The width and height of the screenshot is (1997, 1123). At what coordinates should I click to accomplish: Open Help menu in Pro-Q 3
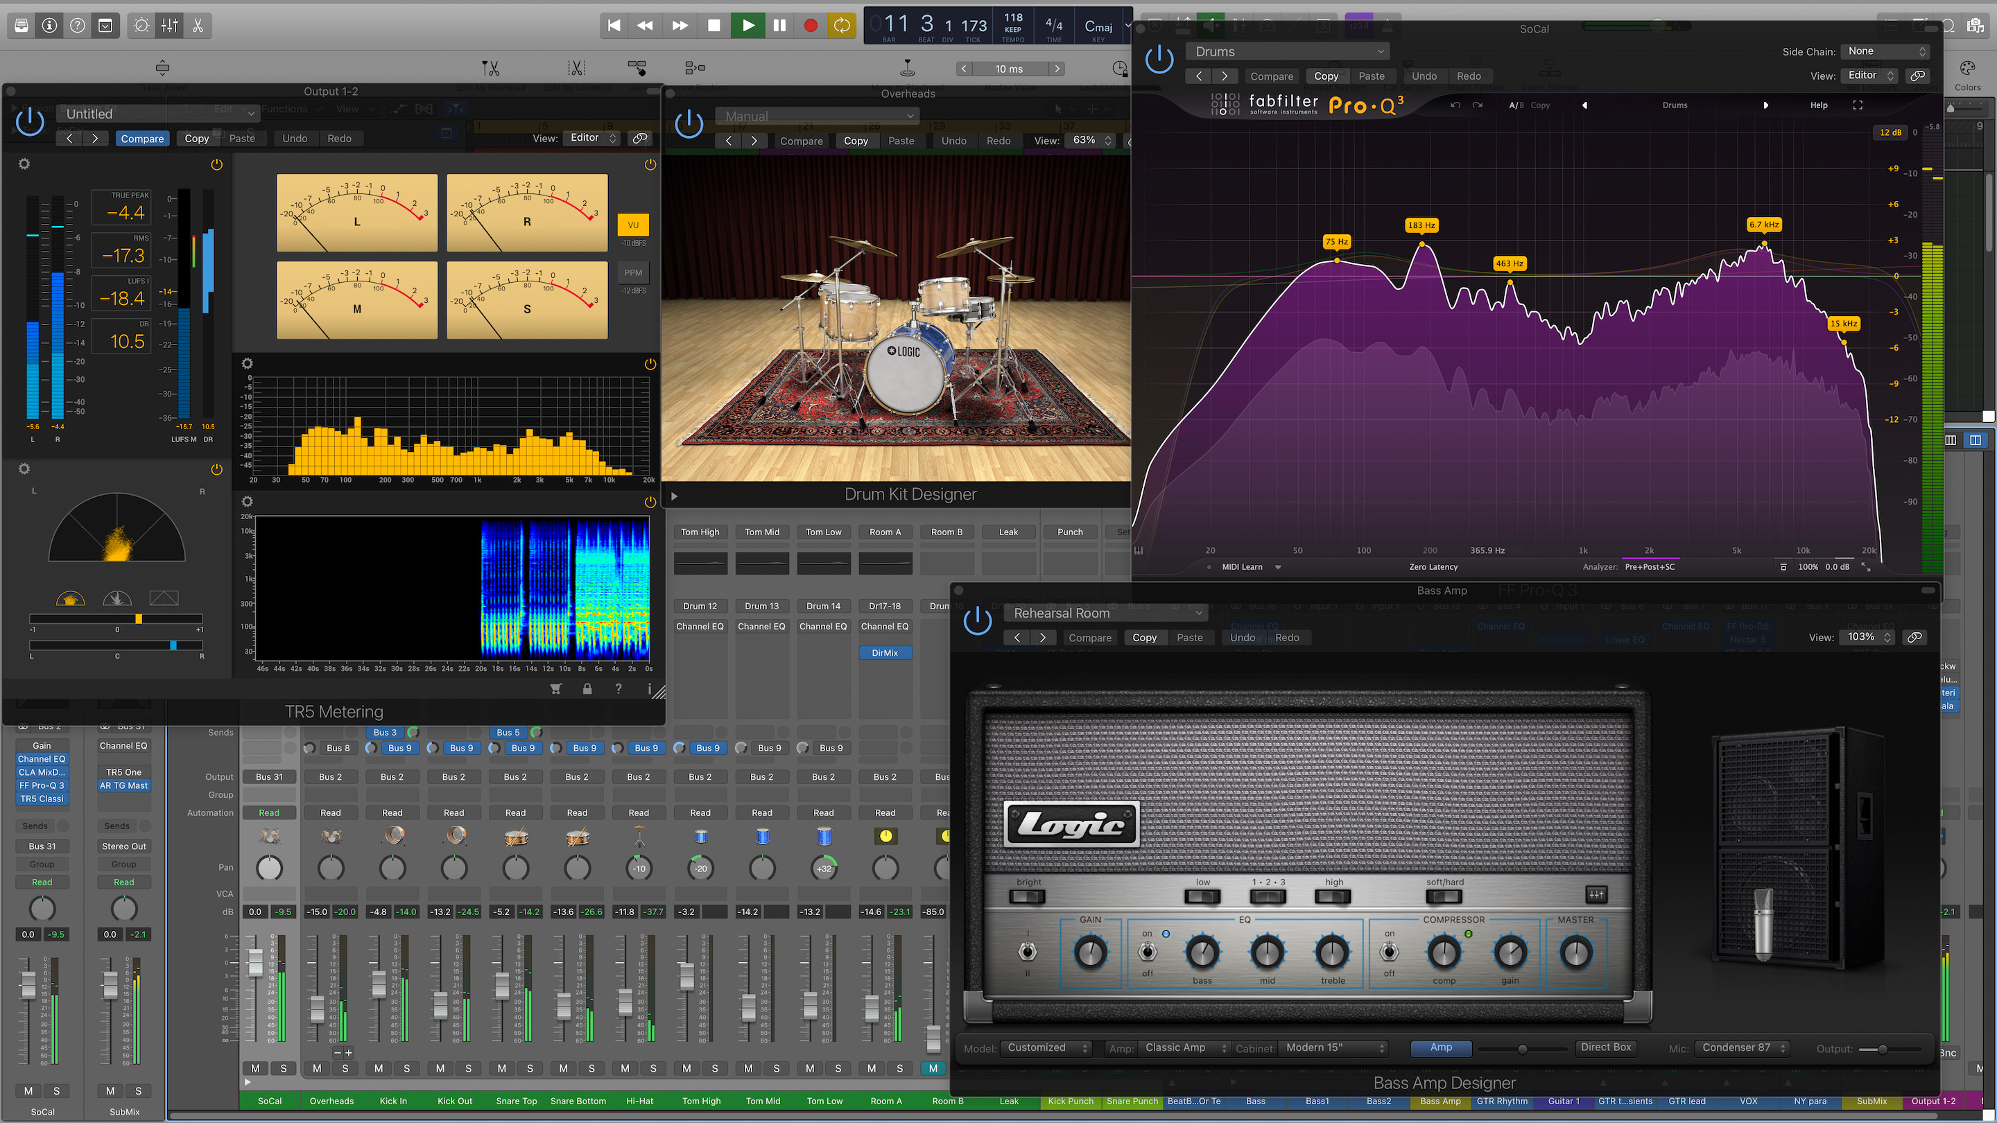(1819, 105)
